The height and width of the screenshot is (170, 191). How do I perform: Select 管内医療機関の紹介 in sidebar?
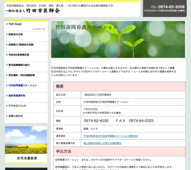point(26,67)
